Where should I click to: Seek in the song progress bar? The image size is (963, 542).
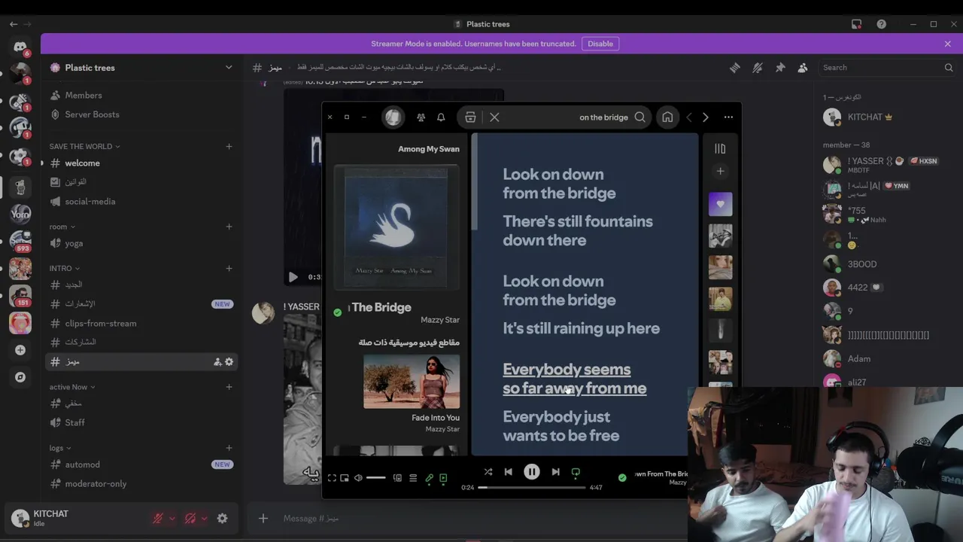click(532, 487)
